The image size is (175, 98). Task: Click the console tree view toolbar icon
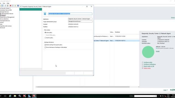2,5
